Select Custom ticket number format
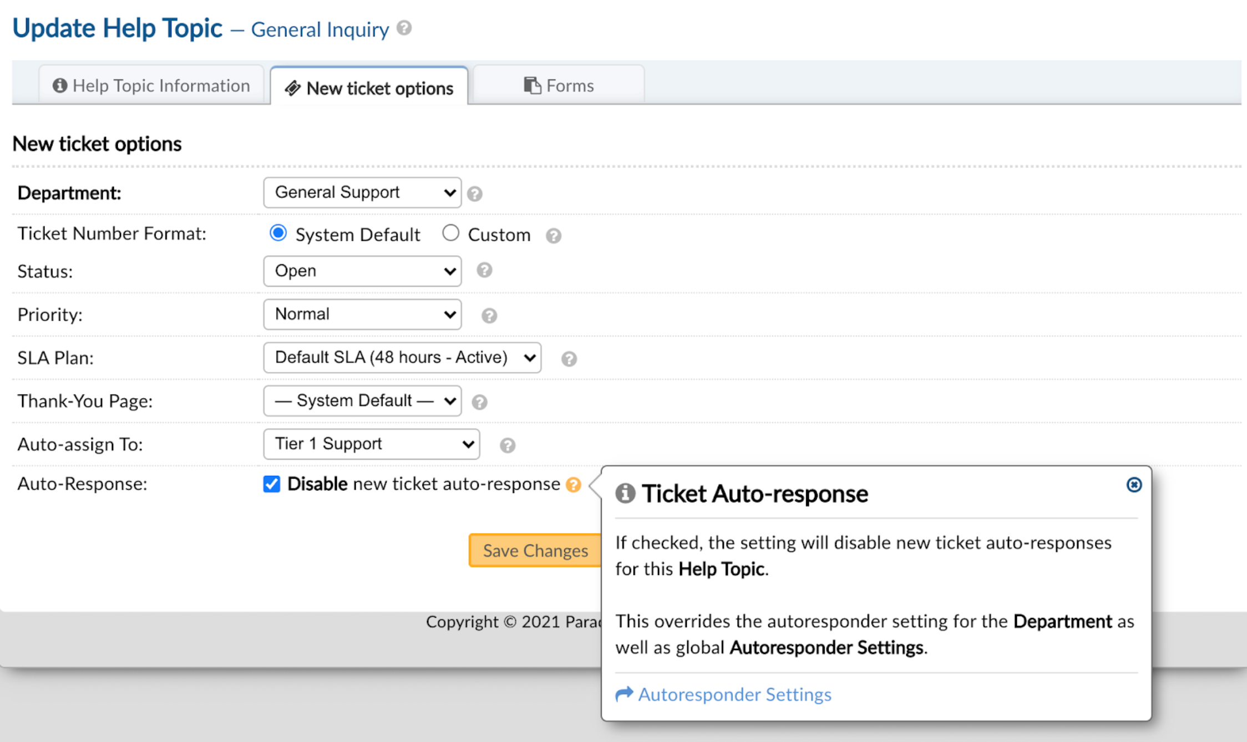Screen dimensions: 1247x742 pyautogui.click(x=450, y=233)
